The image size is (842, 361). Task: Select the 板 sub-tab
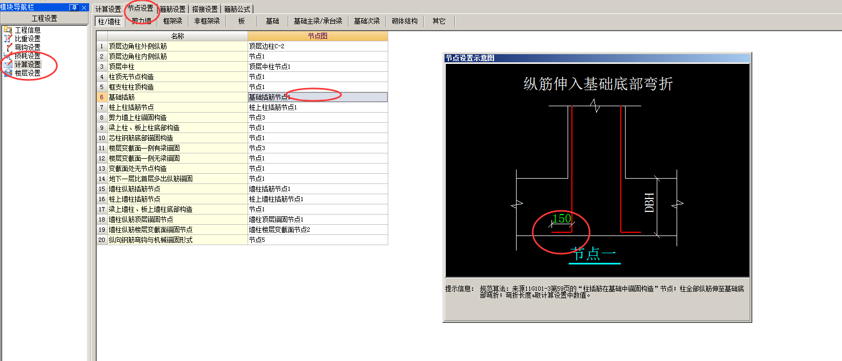[x=242, y=21]
